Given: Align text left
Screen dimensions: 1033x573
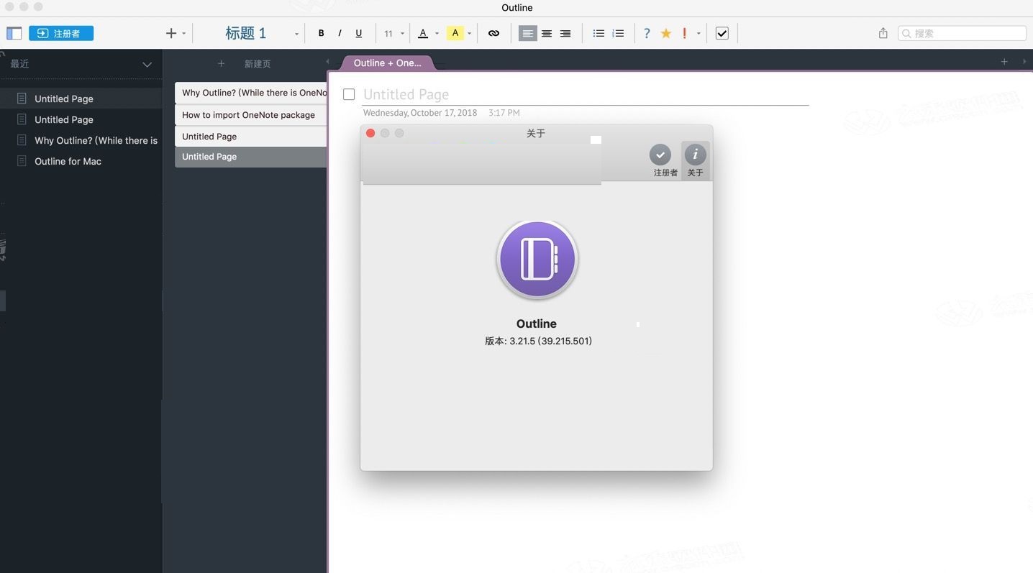Looking at the screenshot, I should point(528,33).
